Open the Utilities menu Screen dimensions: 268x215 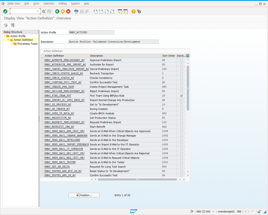(63, 4)
